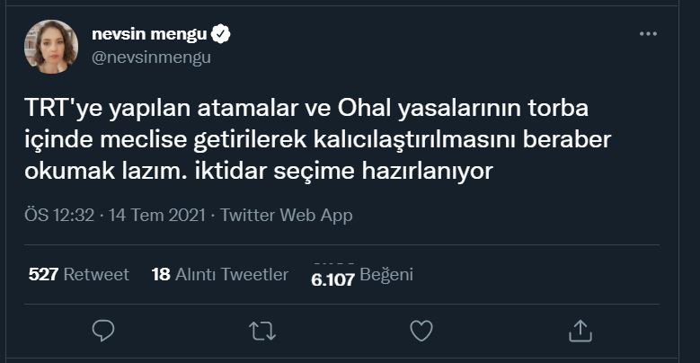The image size is (700, 363).
Task: Show the 18 Alıntı Tweetler list
Action: click(220, 274)
